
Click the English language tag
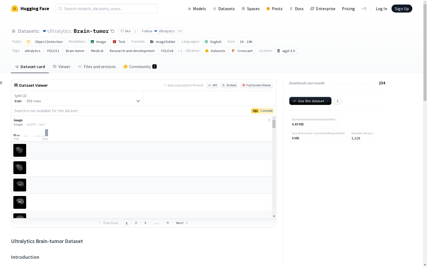tap(213, 42)
